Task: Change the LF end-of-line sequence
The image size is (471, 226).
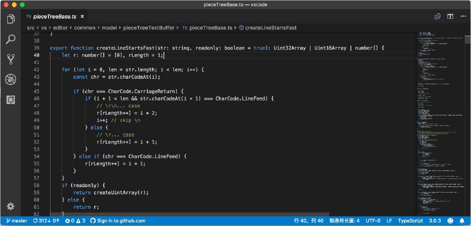Action: [x=389, y=221]
